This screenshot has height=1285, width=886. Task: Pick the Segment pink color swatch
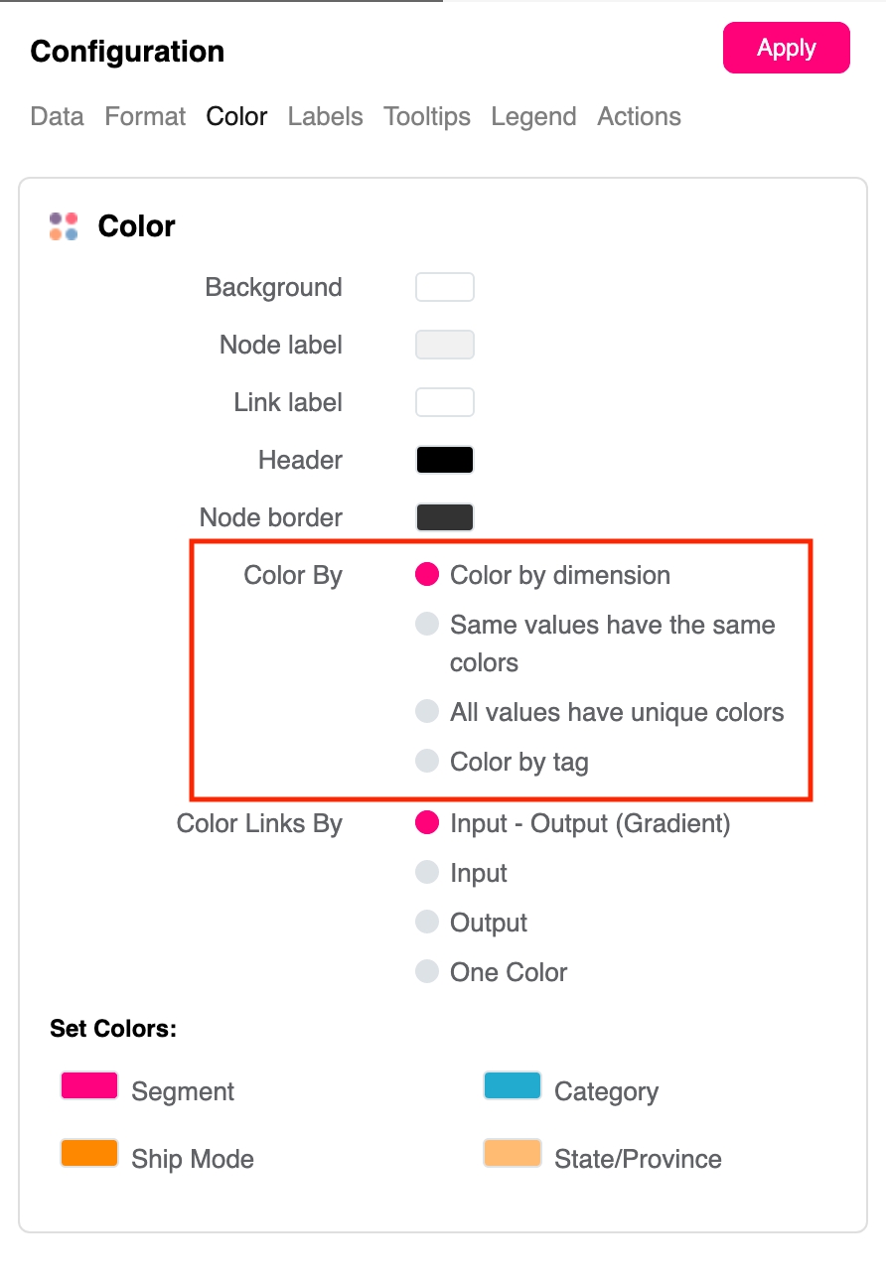[89, 1085]
